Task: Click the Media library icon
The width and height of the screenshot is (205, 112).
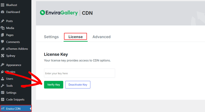Action: point(2,28)
